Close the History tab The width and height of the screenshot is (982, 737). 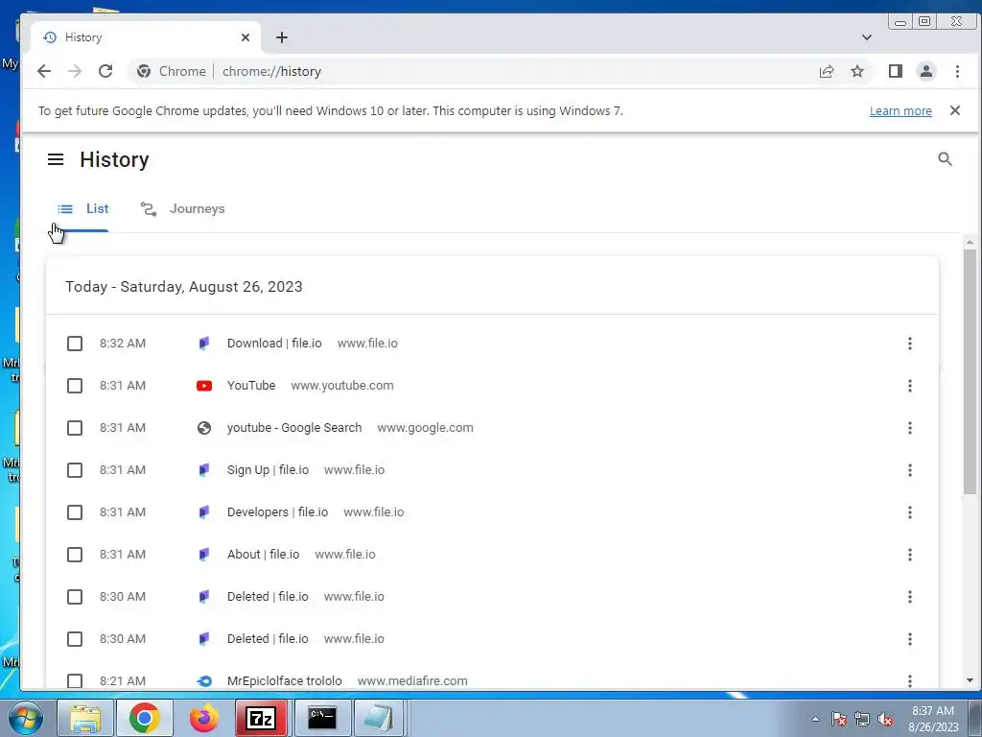(245, 37)
